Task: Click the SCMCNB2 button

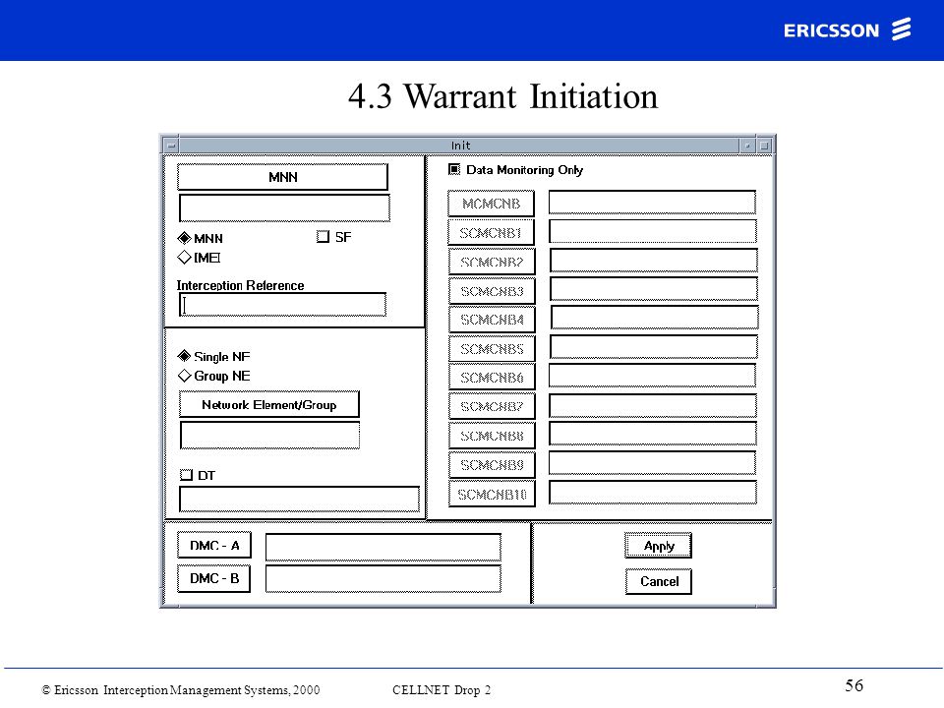Action: 492,262
